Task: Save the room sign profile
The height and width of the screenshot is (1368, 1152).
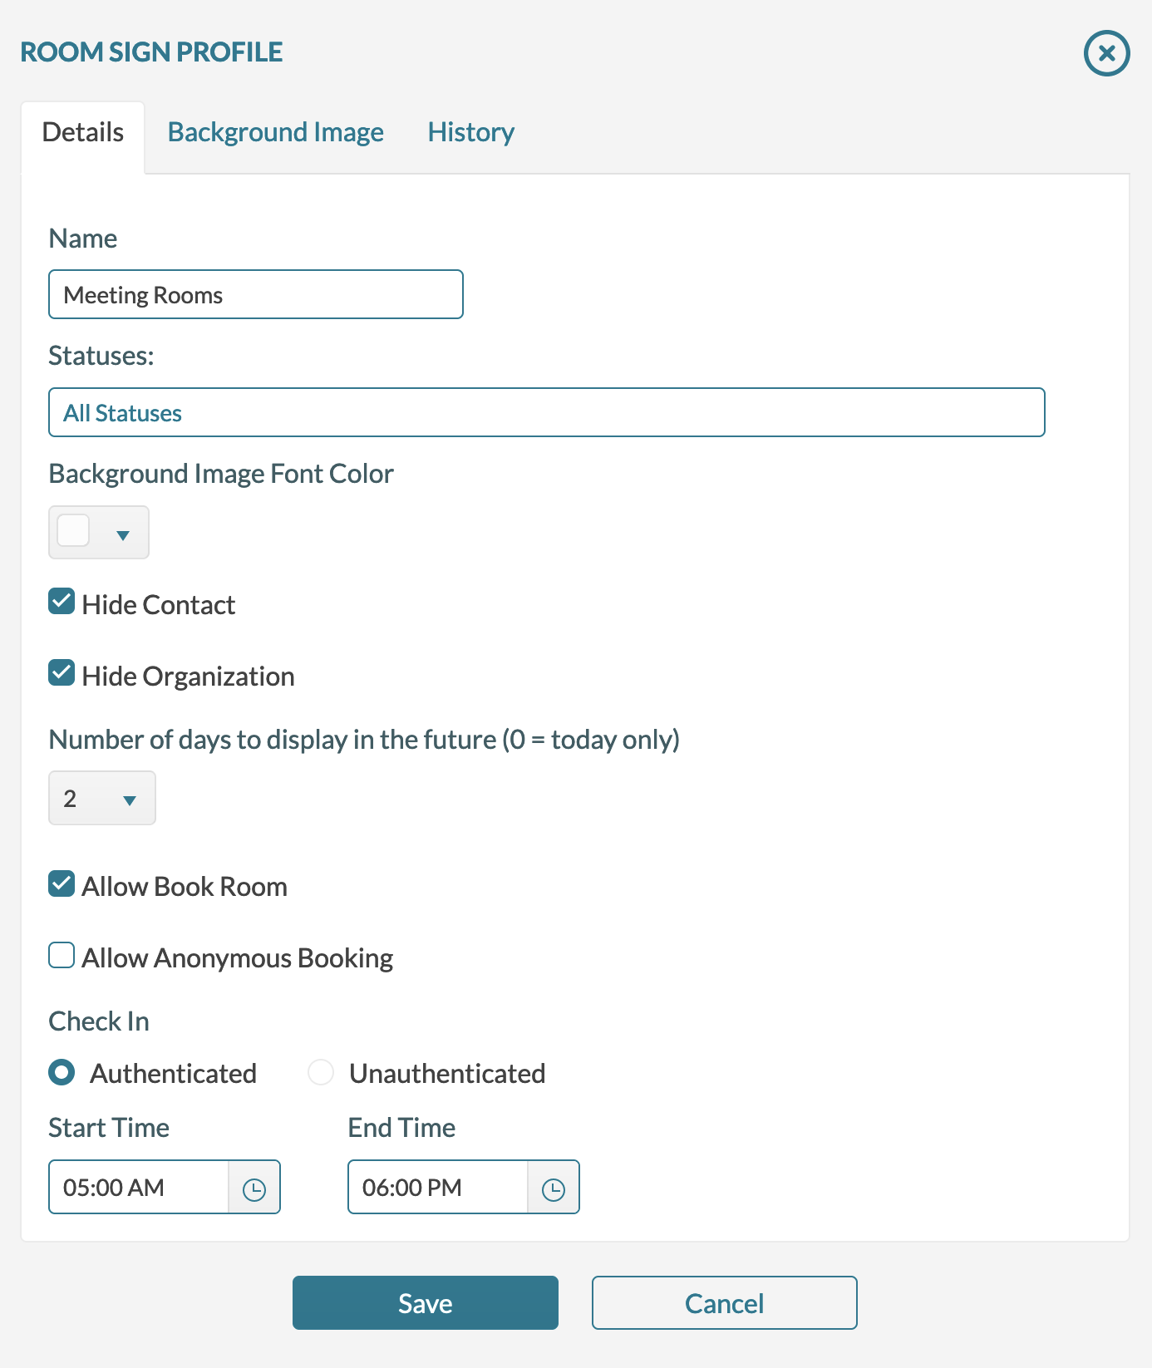Action: pyautogui.click(x=425, y=1303)
